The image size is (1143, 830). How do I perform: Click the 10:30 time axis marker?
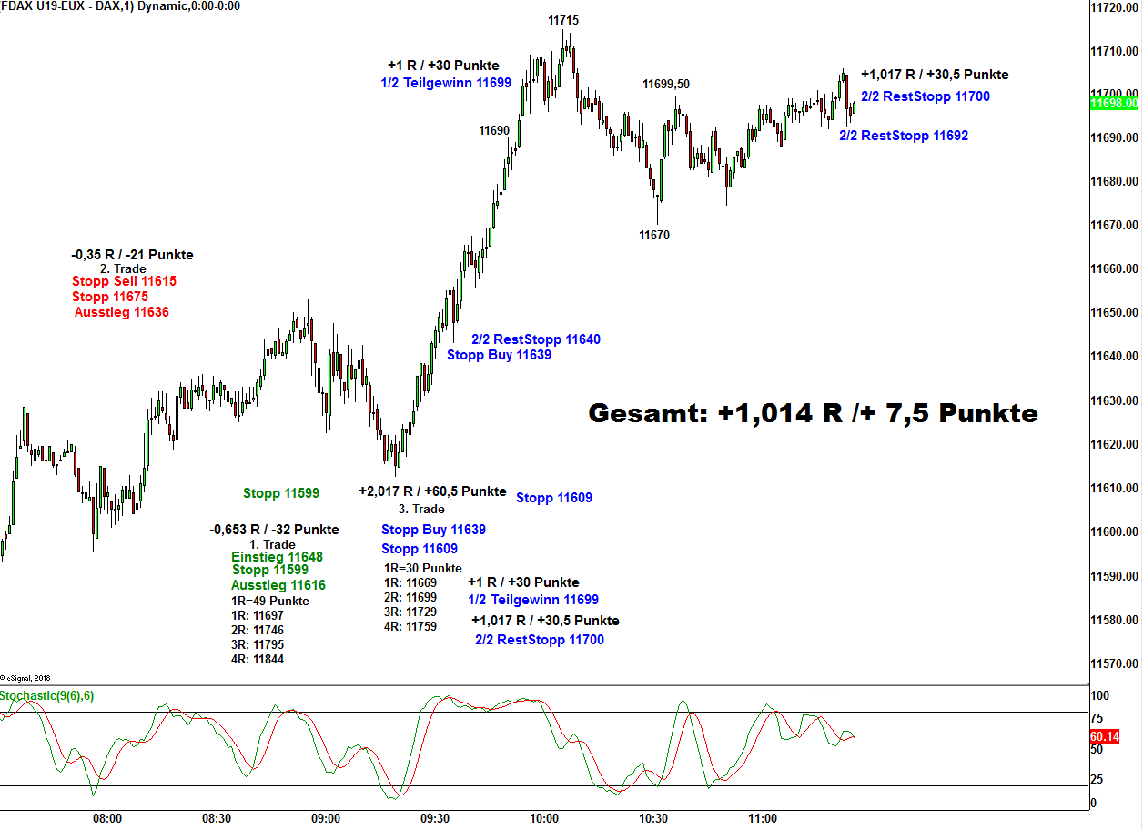(x=652, y=818)
